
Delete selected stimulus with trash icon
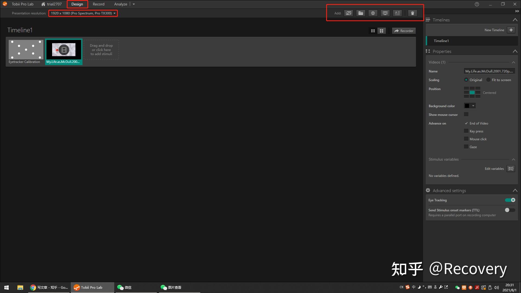coord(412,13)
